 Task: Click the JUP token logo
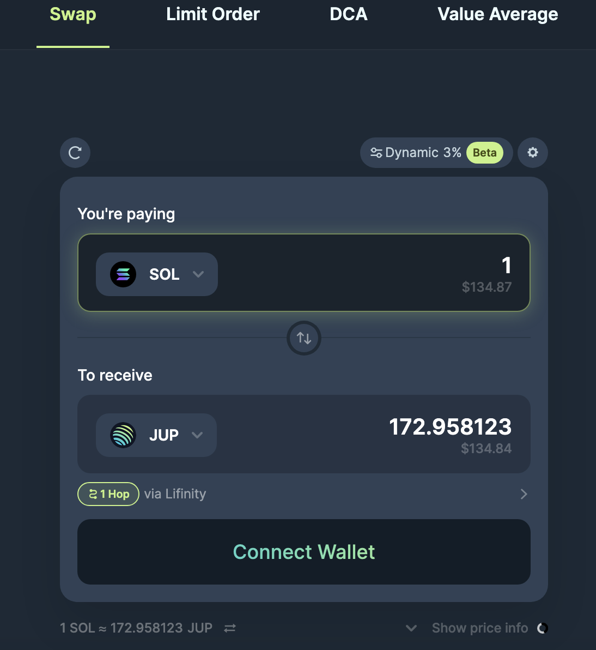click(x=123, y=435)
